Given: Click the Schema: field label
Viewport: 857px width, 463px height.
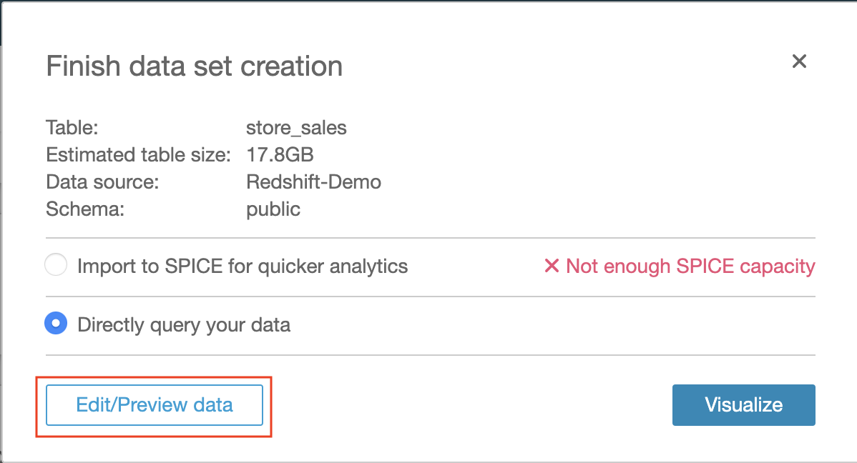Looking at the screenshot, I should click(x=86, y=209).
